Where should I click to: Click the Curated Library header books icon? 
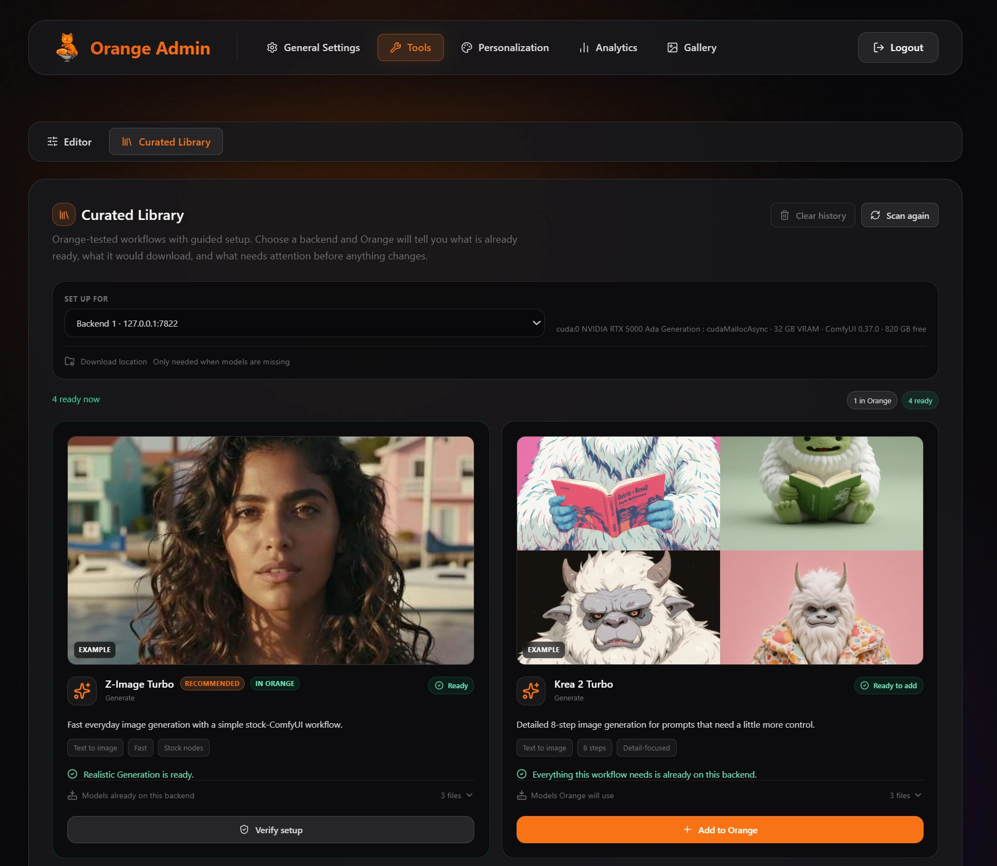point(64,214)
